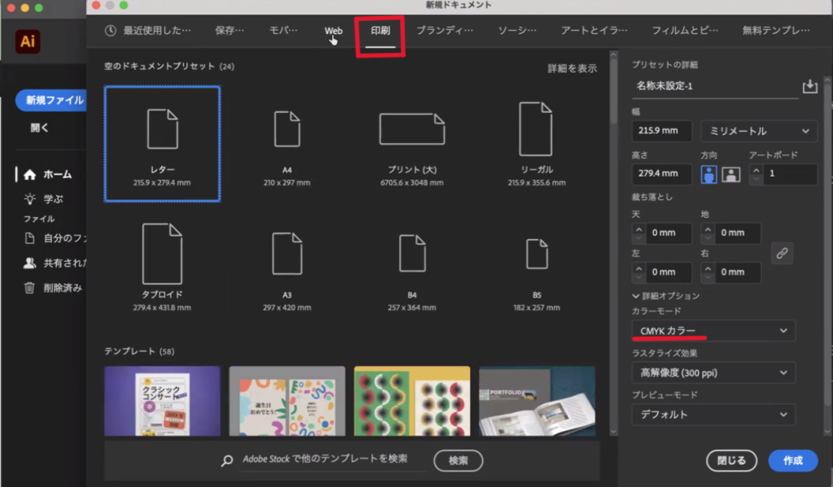The height and width of the screenshot is (487, 833).
Task: Open the 印刷 tab
Action: [380, 31]
